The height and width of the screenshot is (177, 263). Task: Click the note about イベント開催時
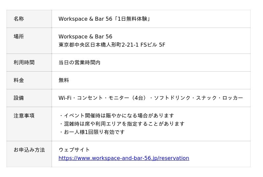tap(117, 116)
